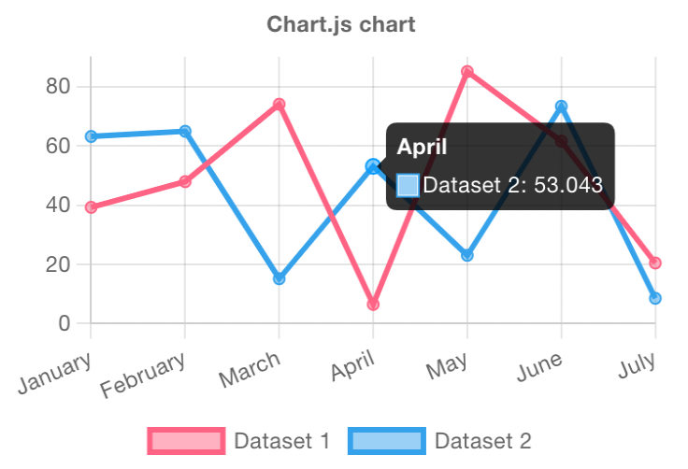Screen dimensions: 688x469
Task: Click the March x-axis label
Action: 250,370
